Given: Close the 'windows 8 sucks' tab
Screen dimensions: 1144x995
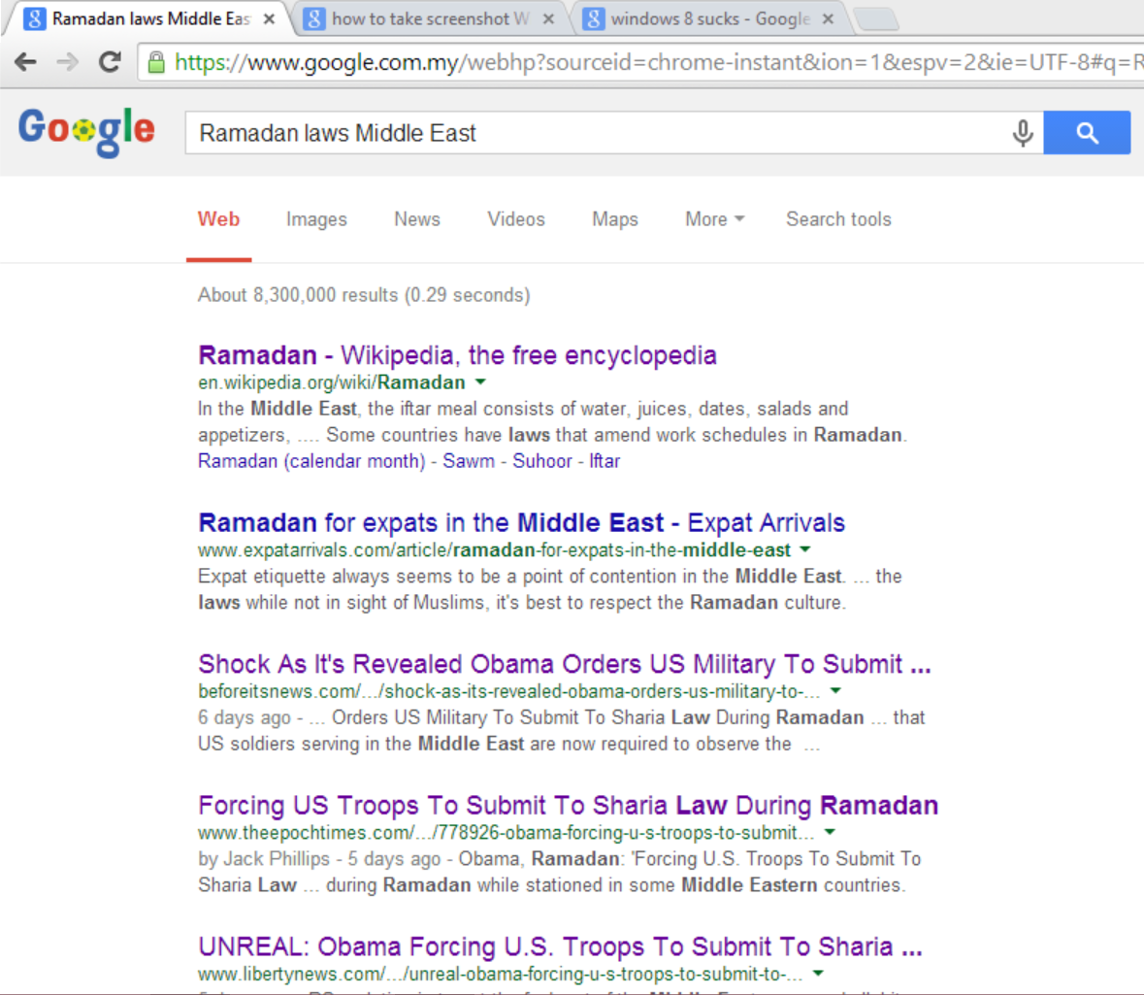Looking at the screenshot, I should 828,19.
